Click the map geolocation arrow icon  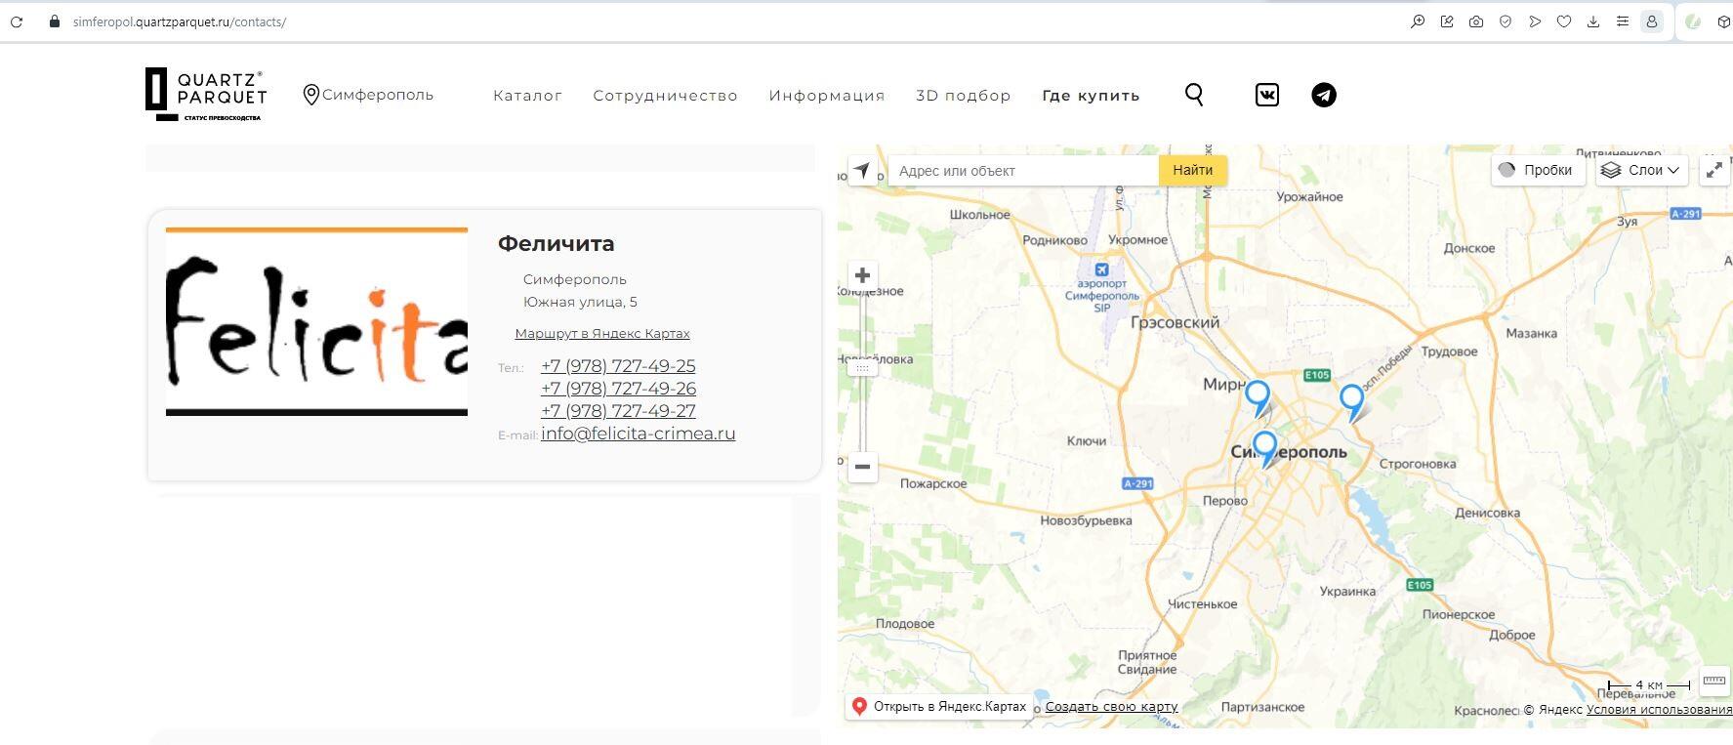pos(862,171)
